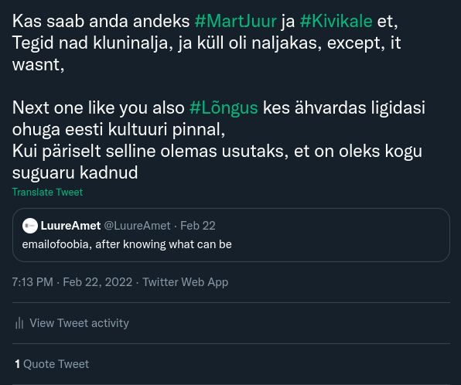Open the quoted tweet's Feb 22 date
This screenshot has height=385, width=461.
pos(198,226)
